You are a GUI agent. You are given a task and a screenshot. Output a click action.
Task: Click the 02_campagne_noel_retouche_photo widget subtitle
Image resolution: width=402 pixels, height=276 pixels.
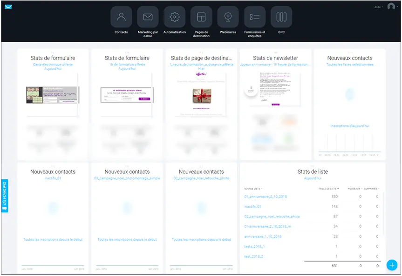(201, 178)
